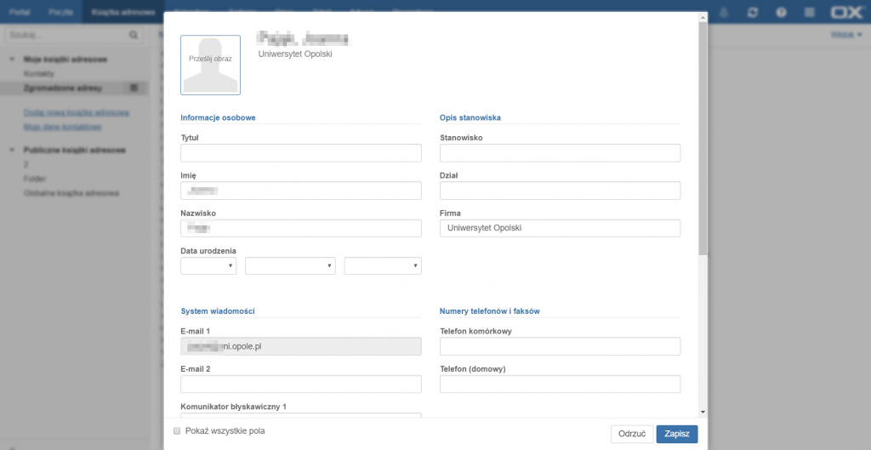Image resolution: width=871 pixels, height=450 pixels.
Task: Open the middle Data urodzenia dropdown
Action: coord(290,266)
